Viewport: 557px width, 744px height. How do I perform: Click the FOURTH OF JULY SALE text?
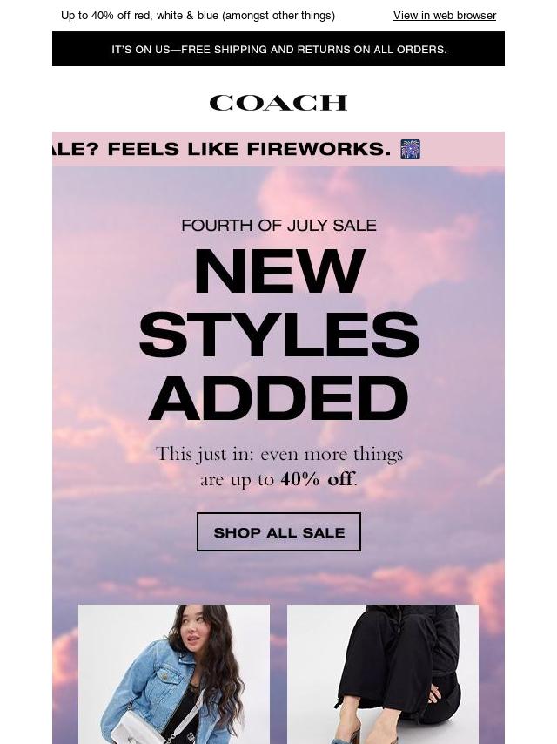tap(278, 225)
